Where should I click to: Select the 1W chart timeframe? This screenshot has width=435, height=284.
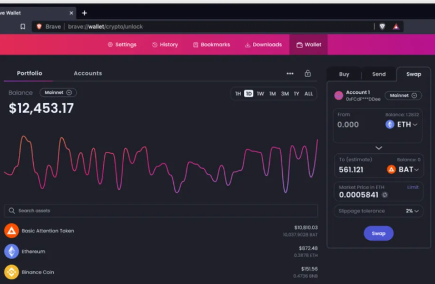[260, 94]
